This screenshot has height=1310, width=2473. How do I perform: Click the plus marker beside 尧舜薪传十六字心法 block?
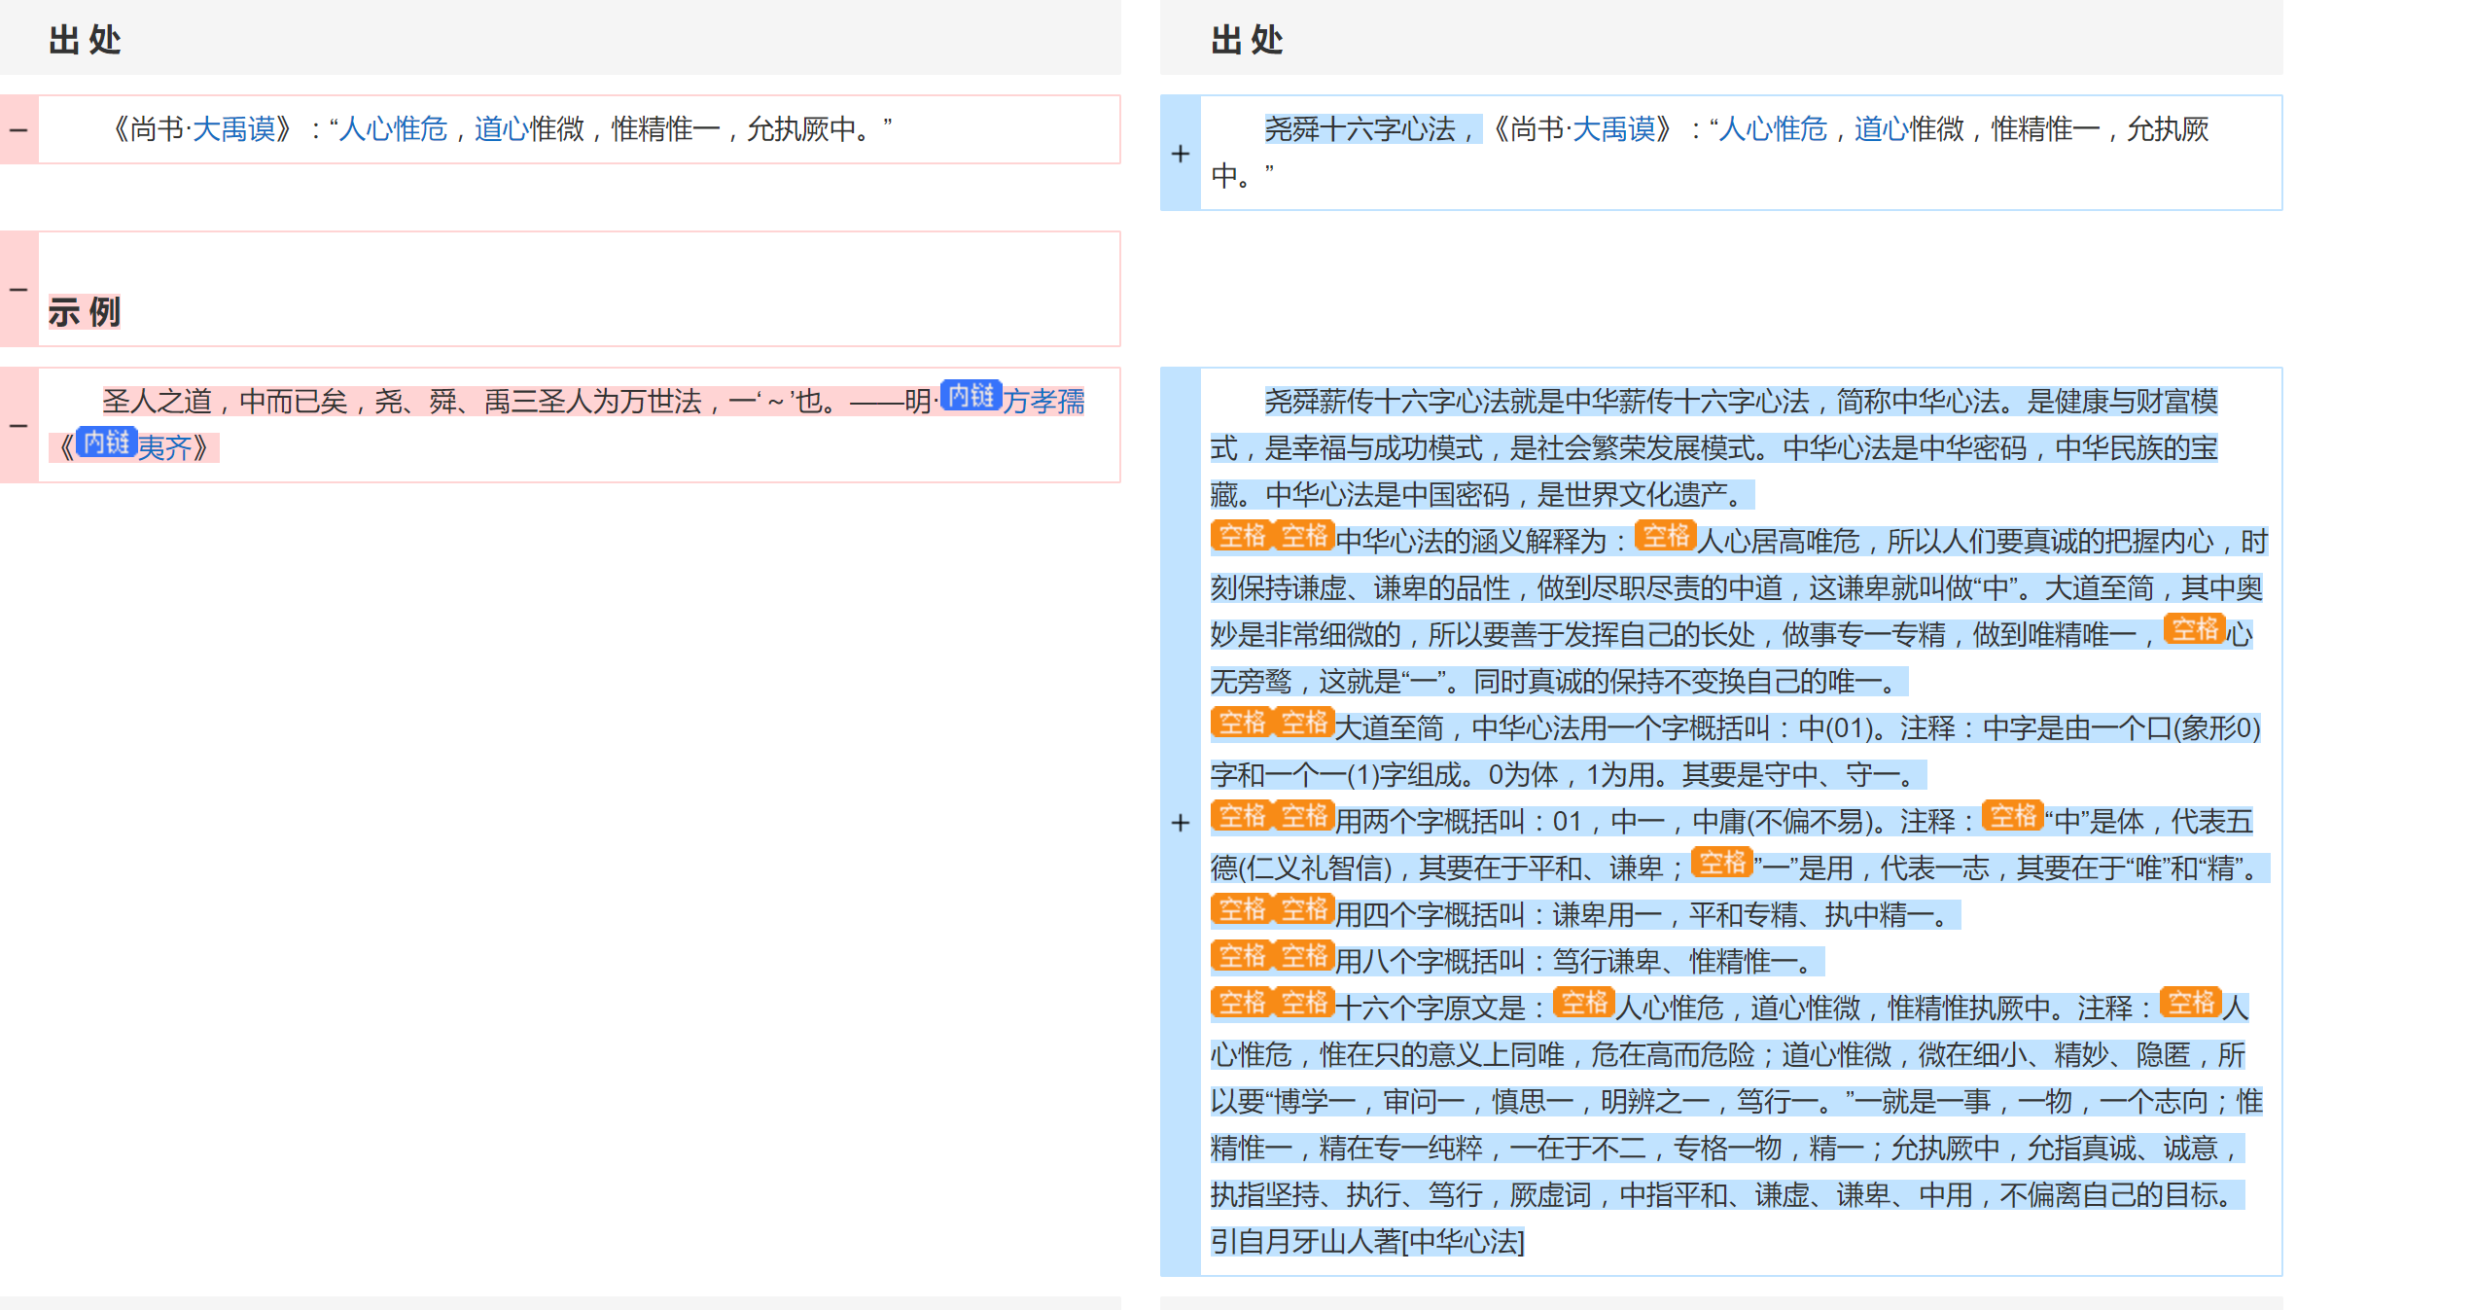coord(1181,823)
